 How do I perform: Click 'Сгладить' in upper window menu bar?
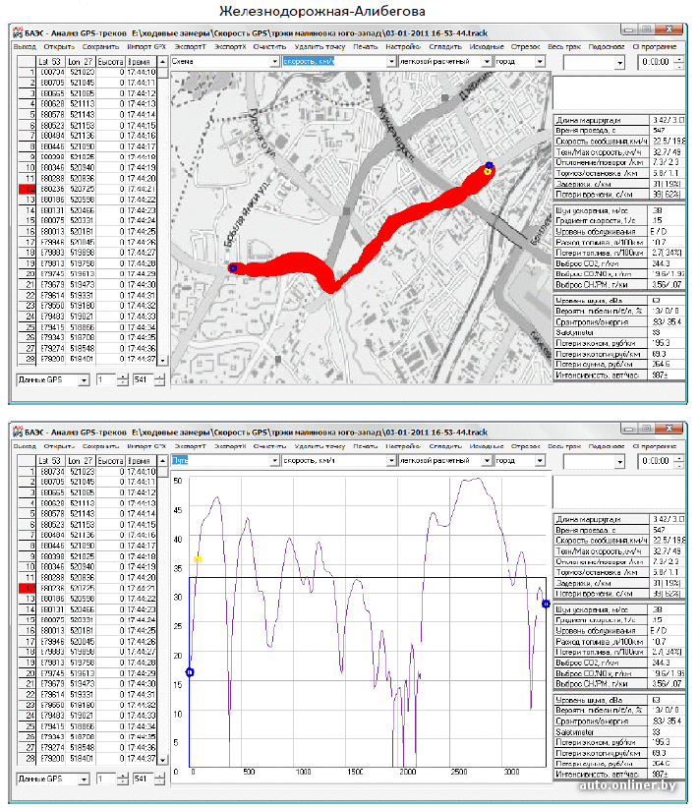445,46
